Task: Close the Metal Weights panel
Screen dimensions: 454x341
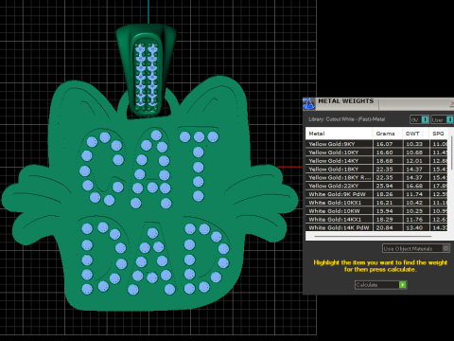Action: tap(451, 103)
